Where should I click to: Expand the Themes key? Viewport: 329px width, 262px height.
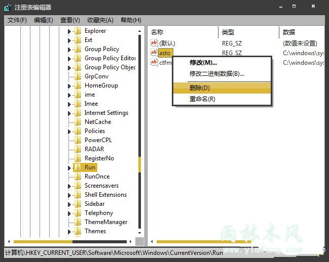[69, 232]
